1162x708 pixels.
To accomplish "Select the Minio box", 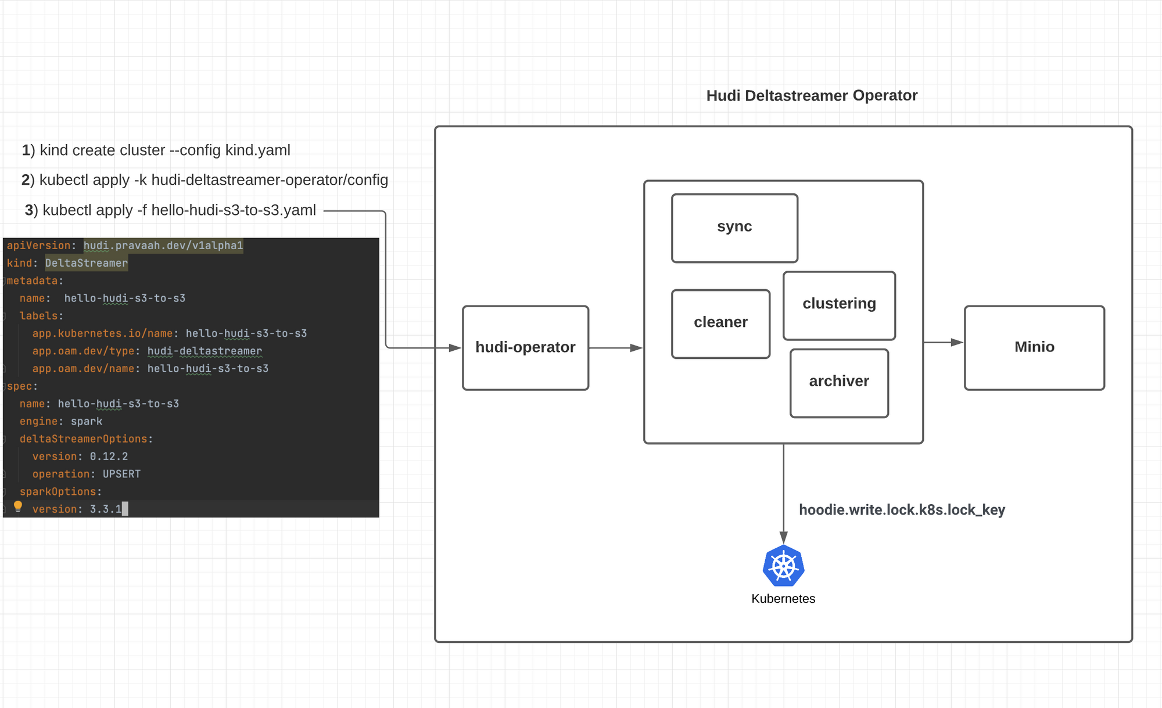I will pos(1034,348).
